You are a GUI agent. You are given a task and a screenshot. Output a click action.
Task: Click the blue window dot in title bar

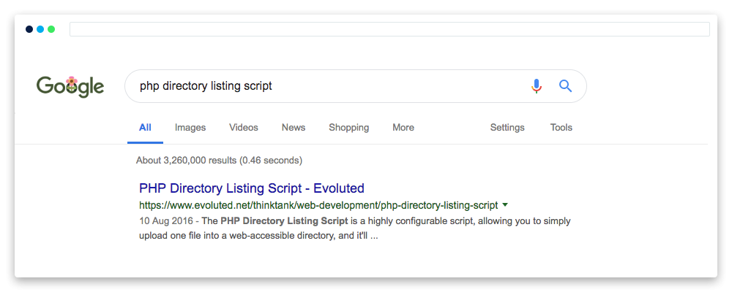point(40,29)
